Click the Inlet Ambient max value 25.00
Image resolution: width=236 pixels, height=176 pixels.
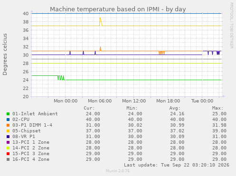[219, 114]
